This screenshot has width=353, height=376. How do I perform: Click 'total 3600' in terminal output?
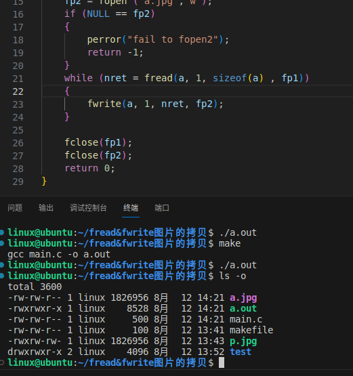[x=35, y=287]
